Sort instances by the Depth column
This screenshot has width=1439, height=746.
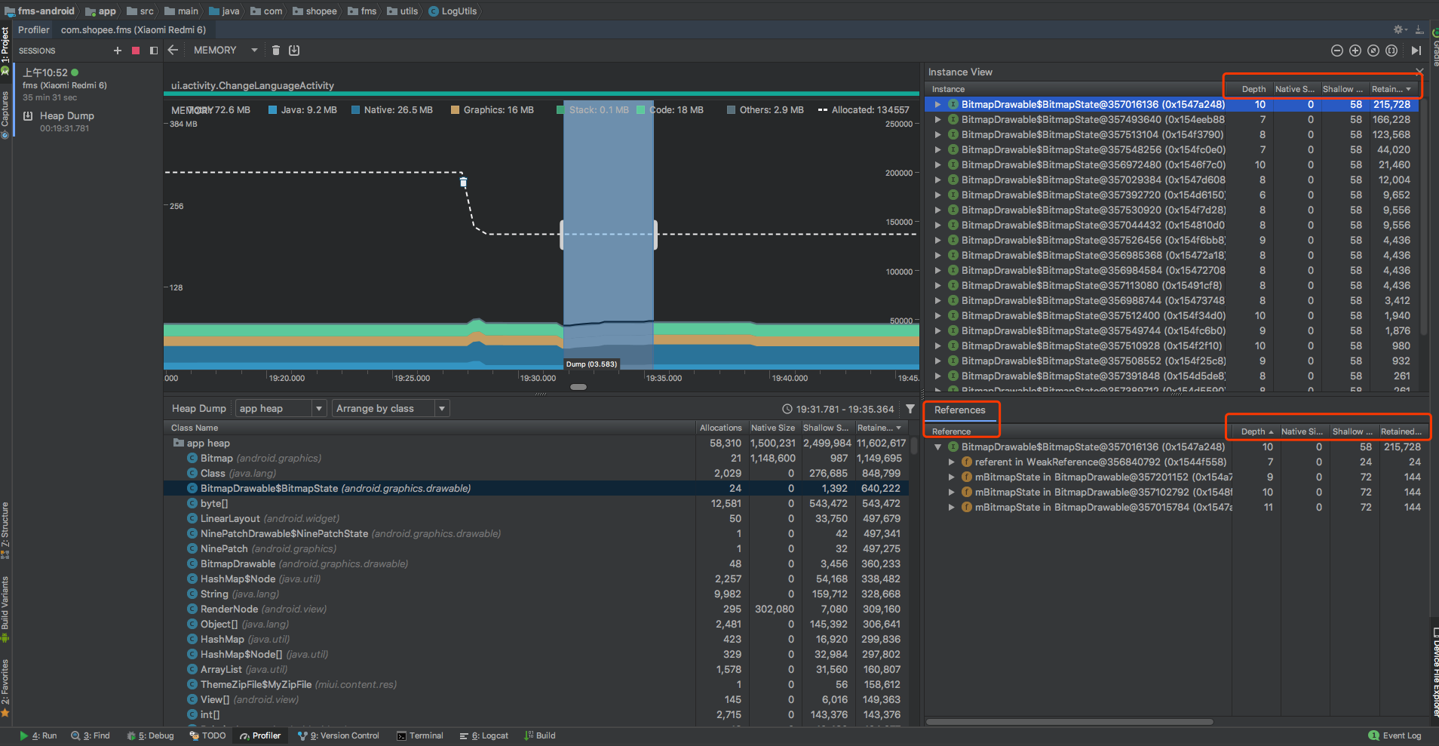(1253, 89)
